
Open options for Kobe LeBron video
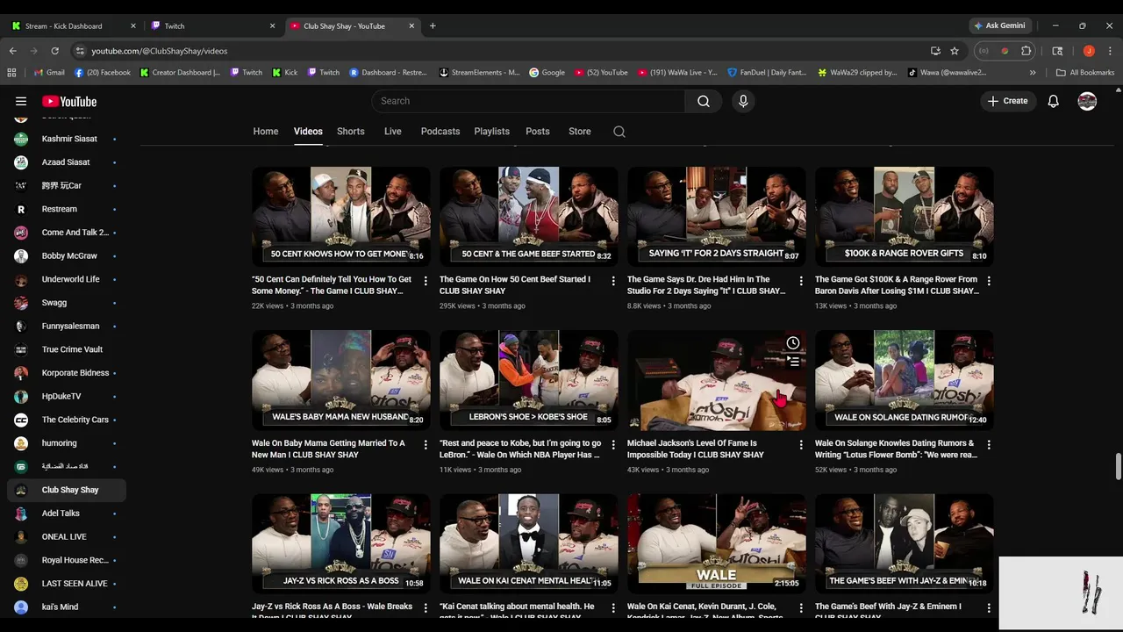click(613, 445)
